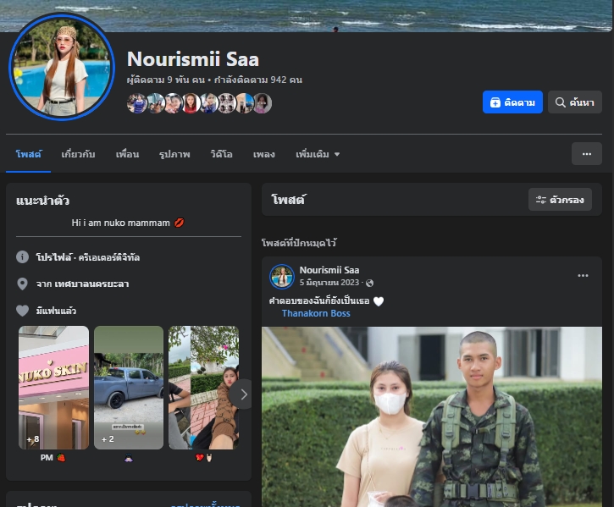Click the globe public audience icon on the post
614x507 pixels.
(369, 283)
